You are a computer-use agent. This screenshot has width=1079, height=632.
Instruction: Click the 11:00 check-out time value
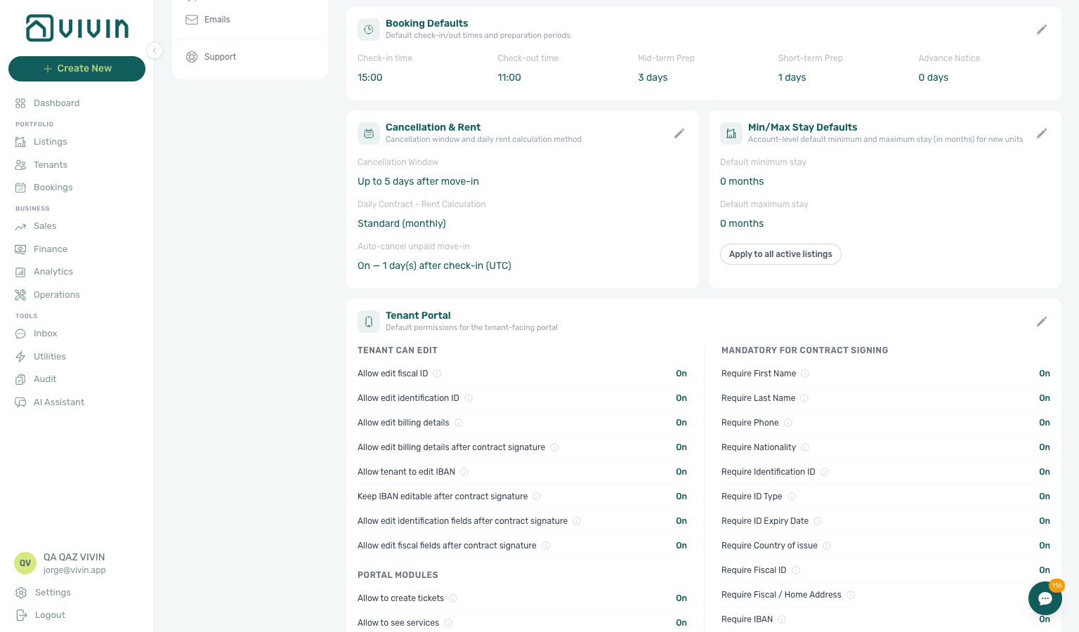point(509,77)
